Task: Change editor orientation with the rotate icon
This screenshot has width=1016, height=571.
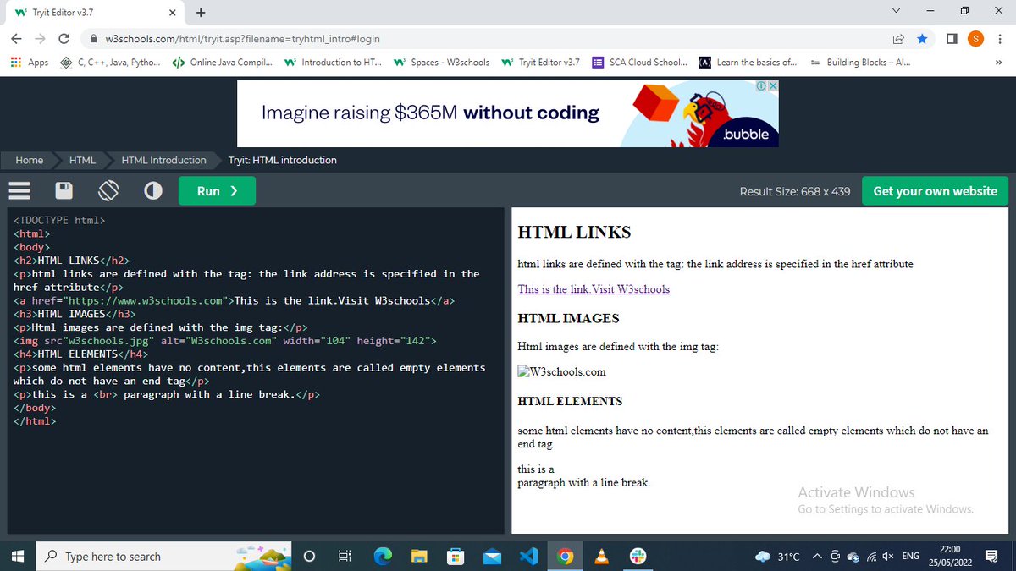Action: (x=108, y=191)
